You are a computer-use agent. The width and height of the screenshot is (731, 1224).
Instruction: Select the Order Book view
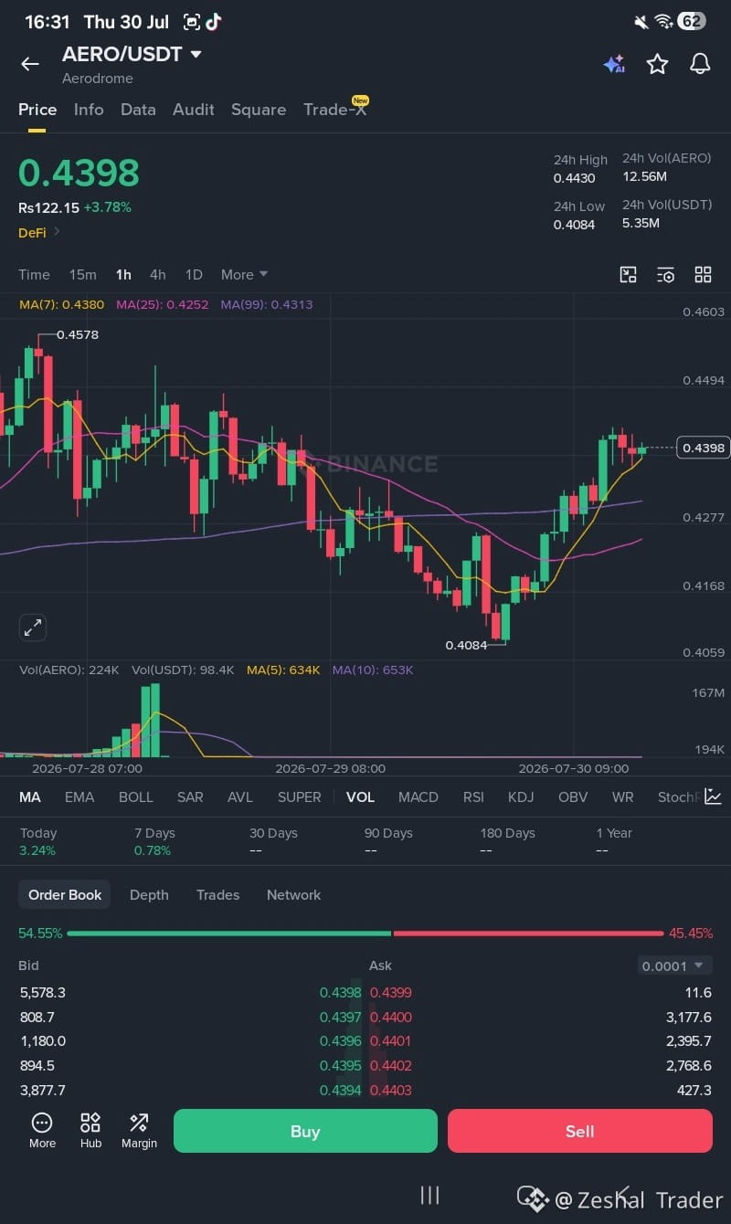(x=65, y=895)
